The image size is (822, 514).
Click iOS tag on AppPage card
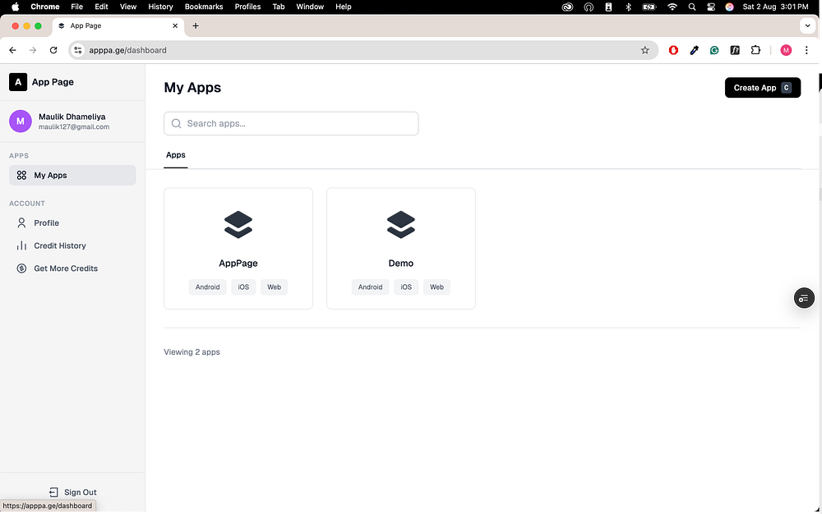coord(244,287)
